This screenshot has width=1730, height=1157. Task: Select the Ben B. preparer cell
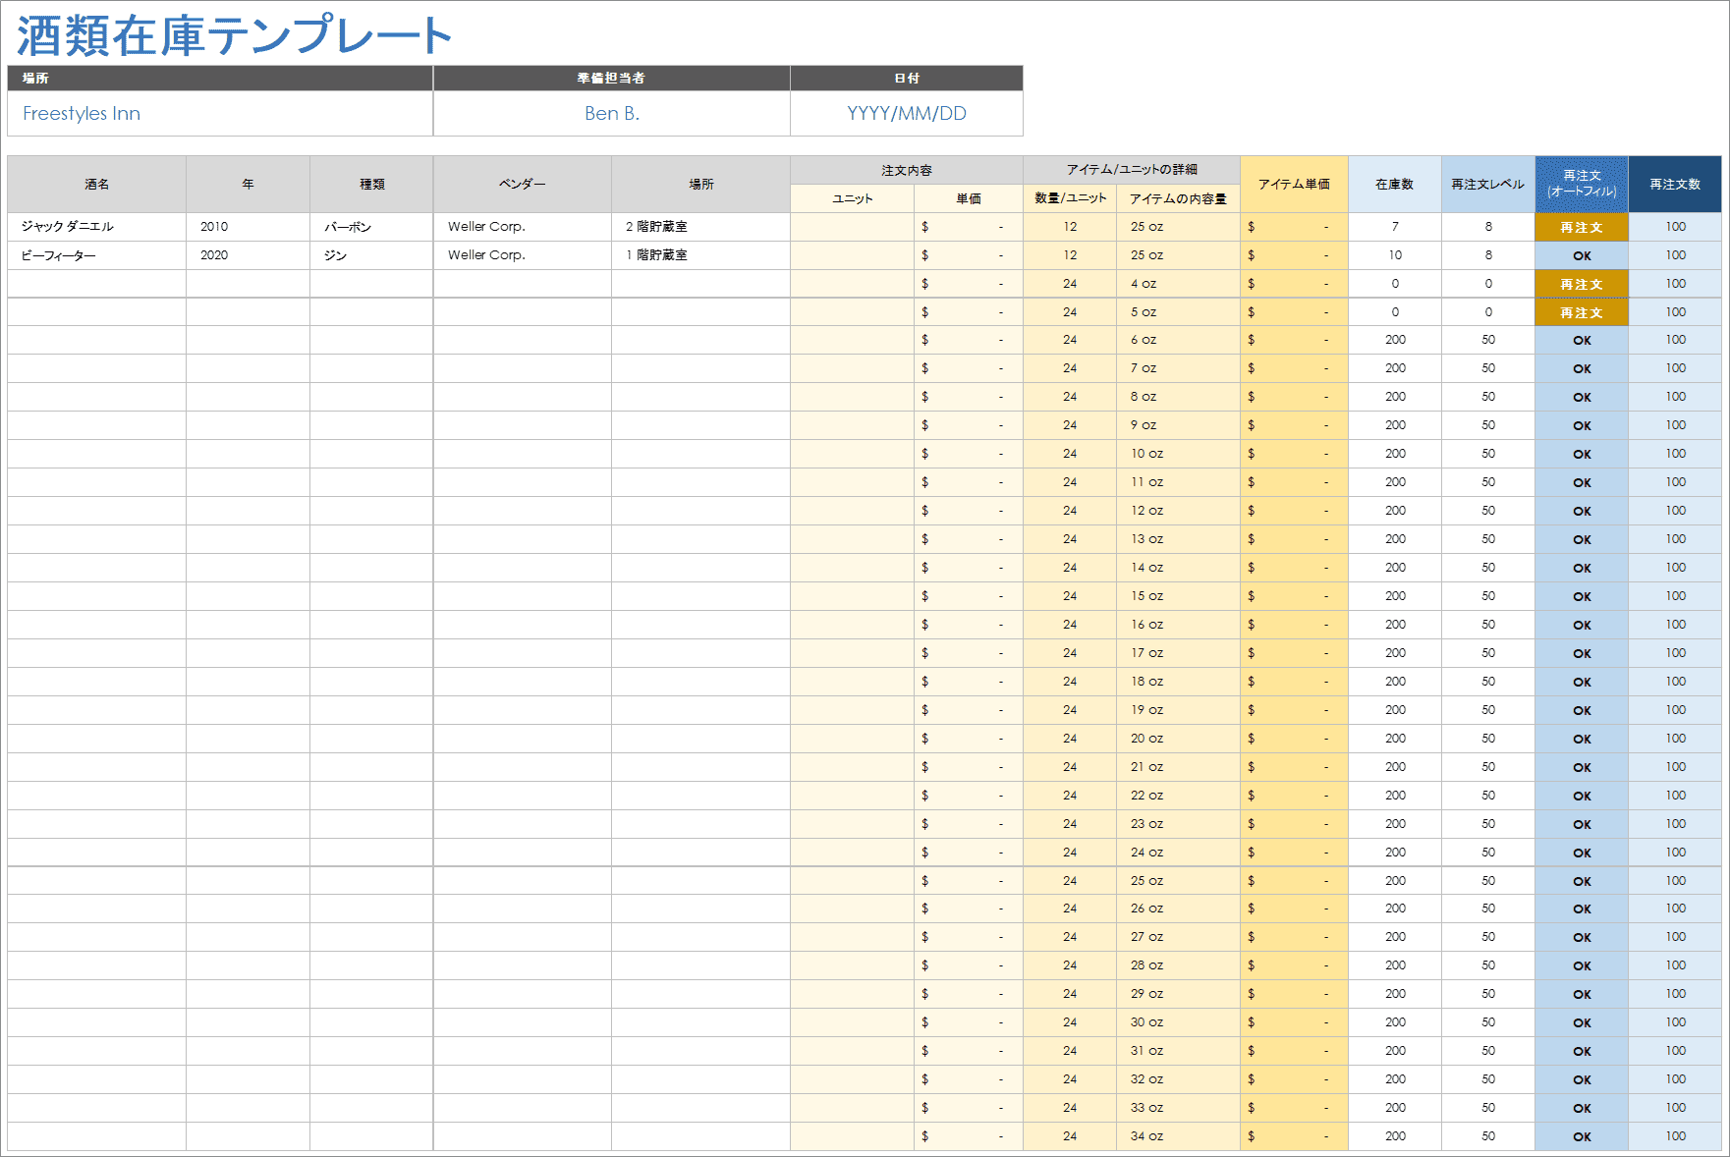click(612, 114)
